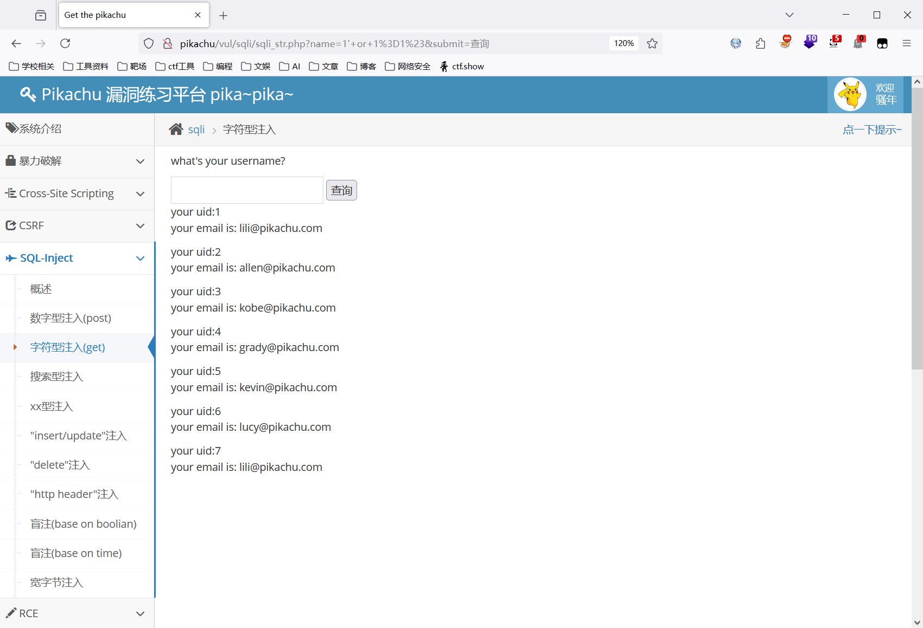Open the shield tracking protection icon
The width and height of the screenshot is (923, 628).
pos(149,43)
